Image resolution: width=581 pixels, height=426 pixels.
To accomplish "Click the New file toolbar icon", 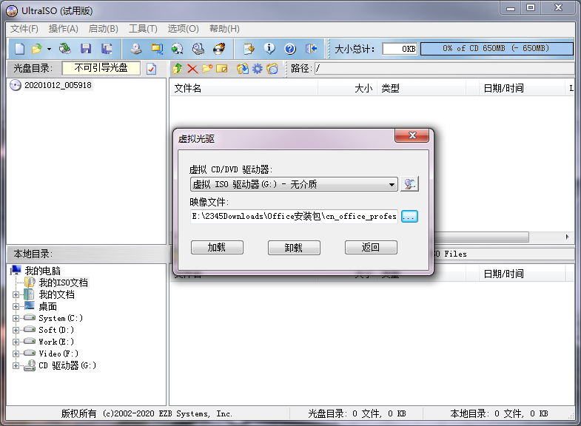I will point(20,49).
